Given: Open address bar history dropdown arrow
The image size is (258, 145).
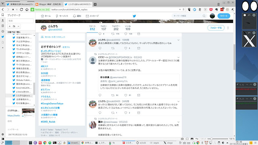Looking at the screenshot, I should [x=180, y=10].
